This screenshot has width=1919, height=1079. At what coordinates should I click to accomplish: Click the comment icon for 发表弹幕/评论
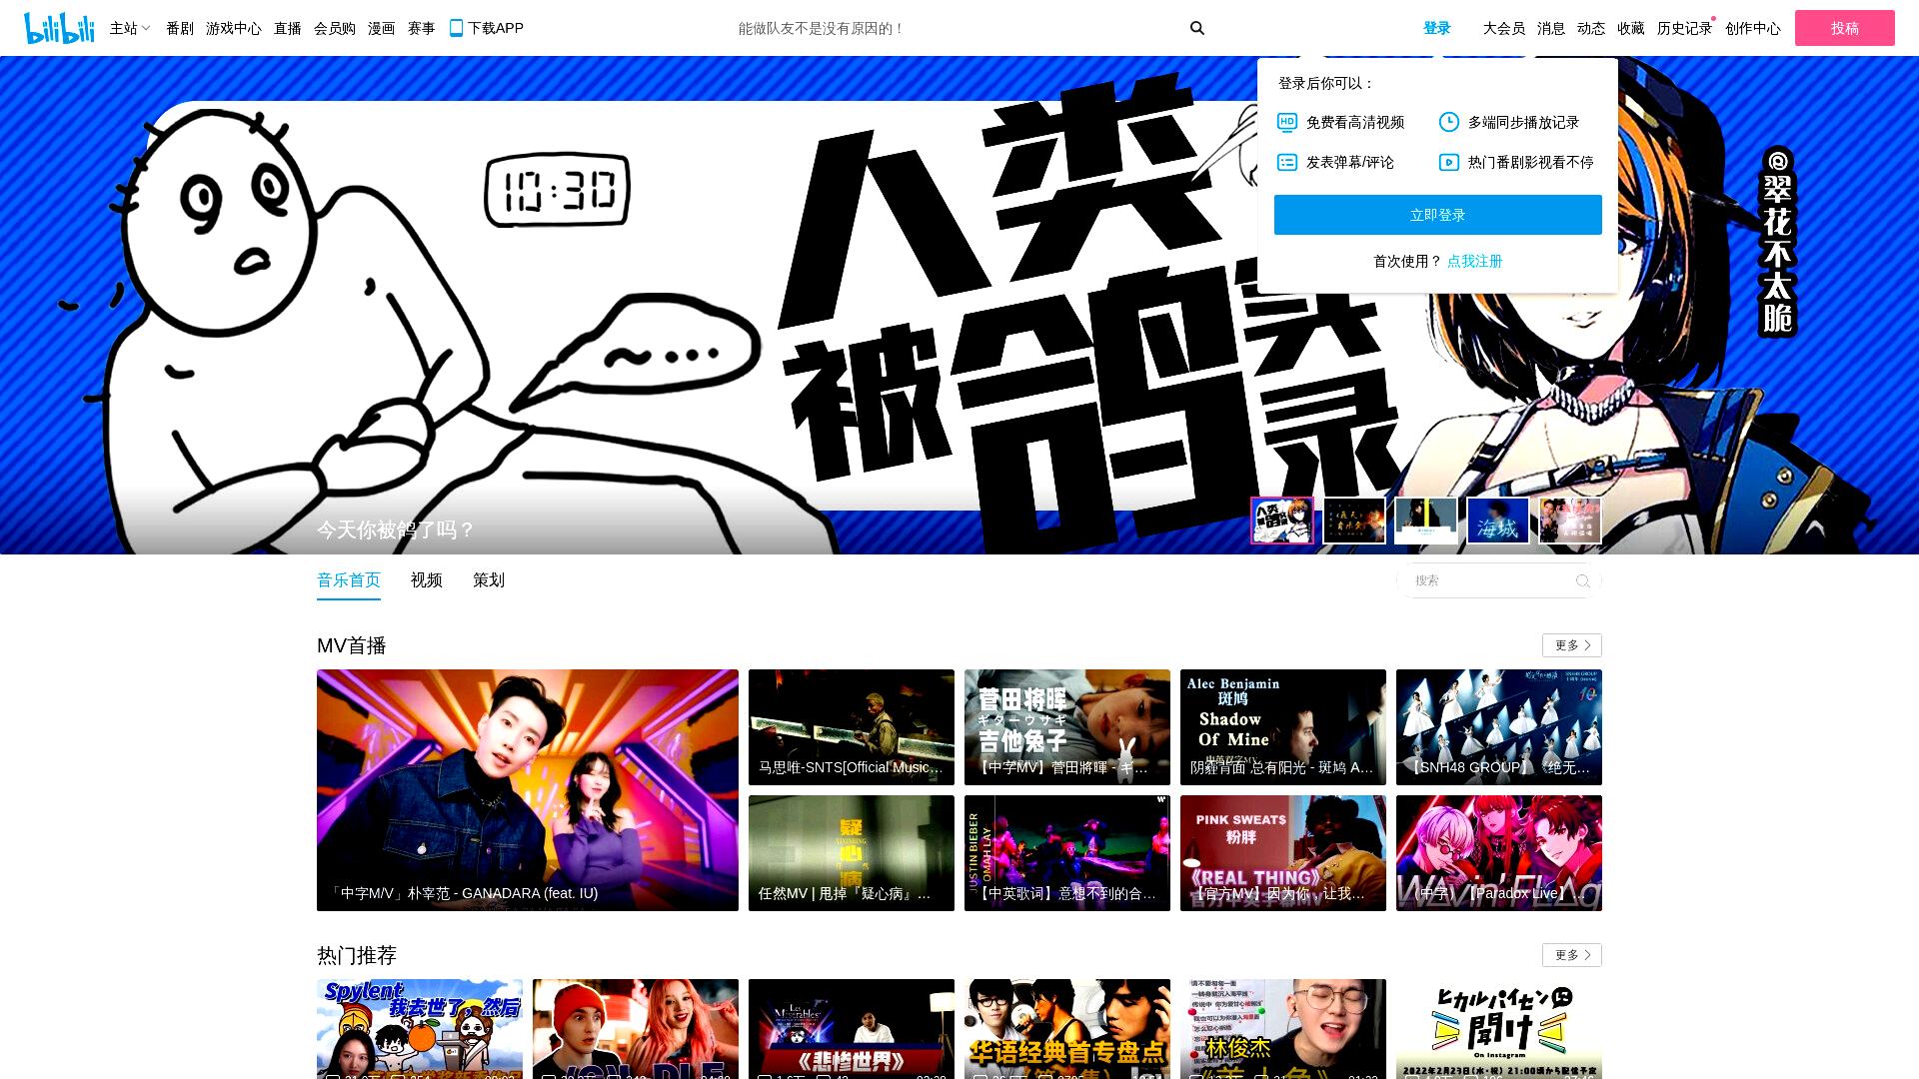(x=1287, y=162)
